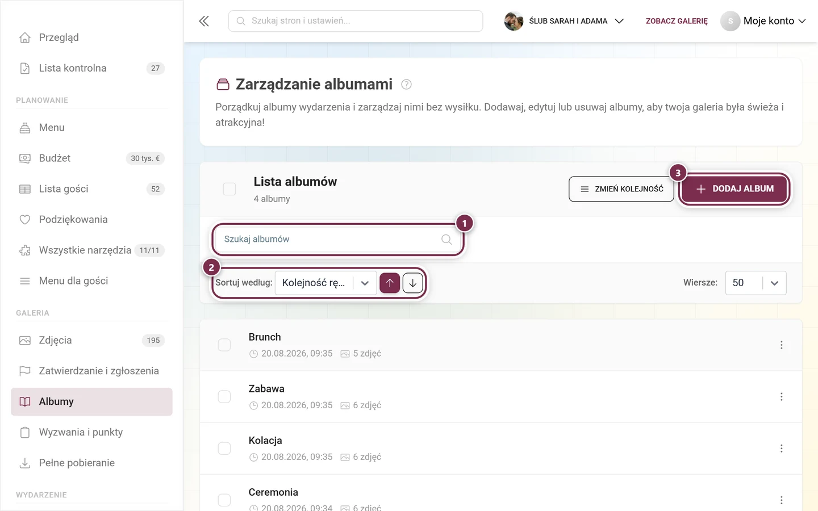Sort albums in ascending order arrow
Screen dimensions: 818x511
point(390,283)
